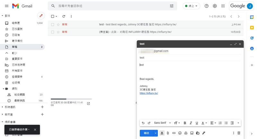
Task: Open text alignment dropdown
Action: [213, 123]
